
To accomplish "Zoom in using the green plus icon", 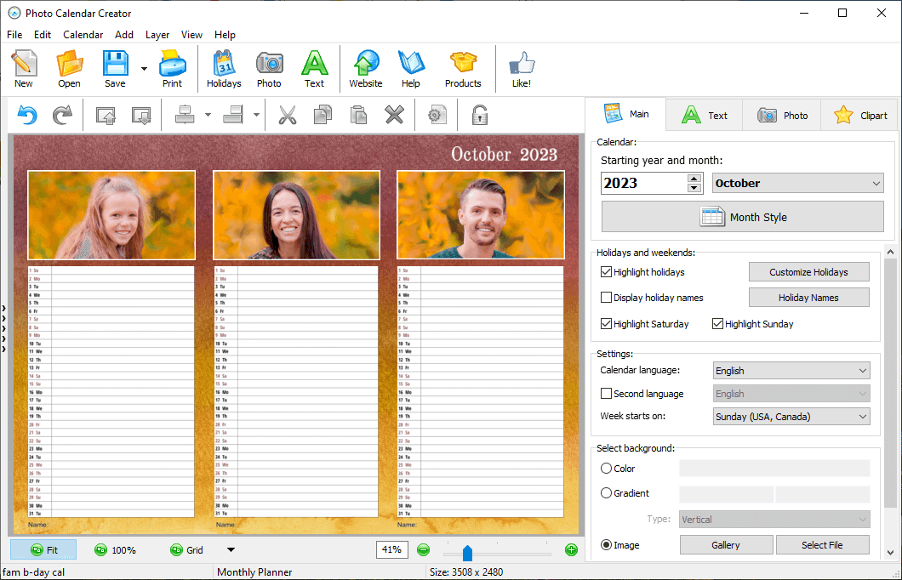I will tap(571, 550).
